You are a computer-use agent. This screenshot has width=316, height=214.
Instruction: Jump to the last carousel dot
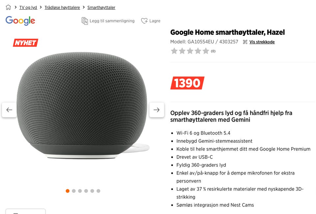click(98, 191)
